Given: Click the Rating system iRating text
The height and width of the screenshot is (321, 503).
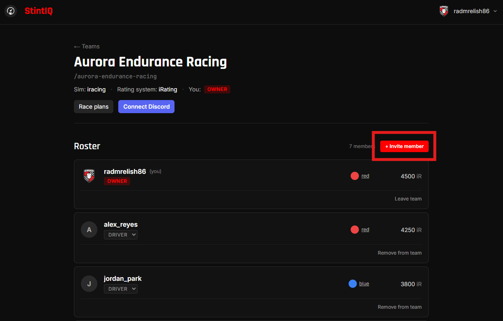Looking at the screenshot, I should point(147,89).
